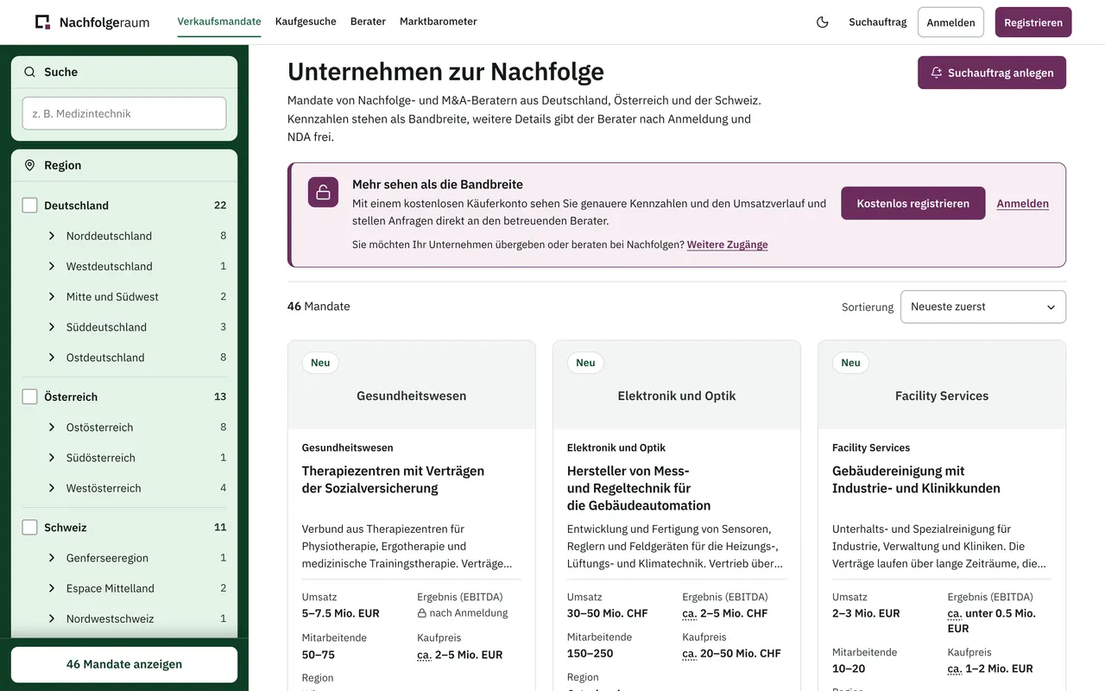Expand the Norddeutschland region
Screen dimensions: 1105x691
[52, 236]
